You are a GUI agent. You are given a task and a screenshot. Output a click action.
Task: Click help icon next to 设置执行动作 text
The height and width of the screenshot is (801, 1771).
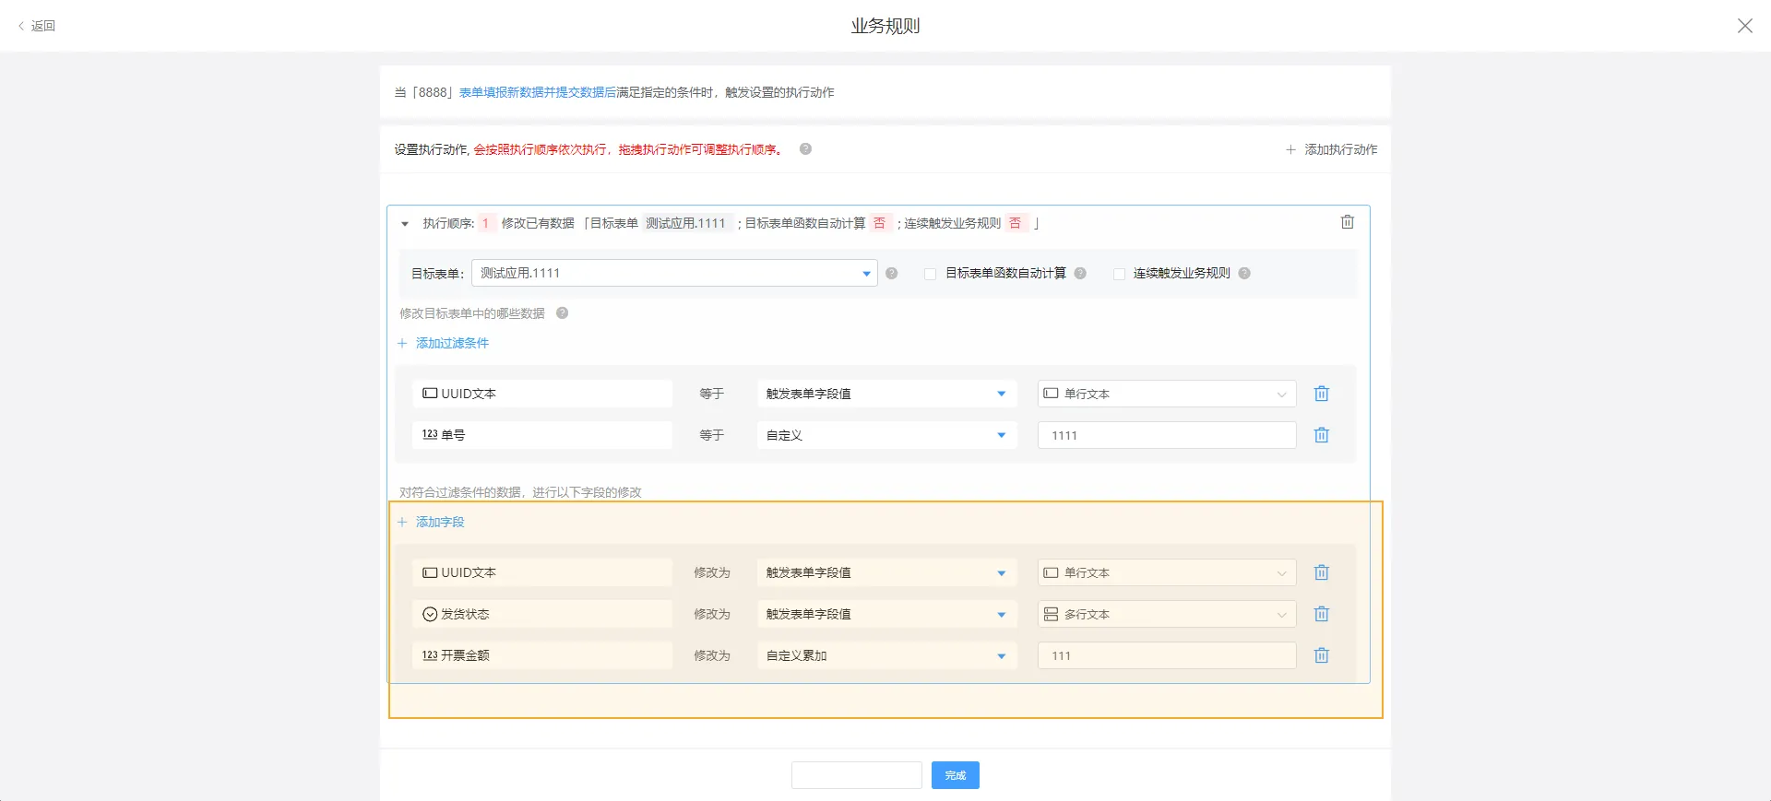[805, 149]
